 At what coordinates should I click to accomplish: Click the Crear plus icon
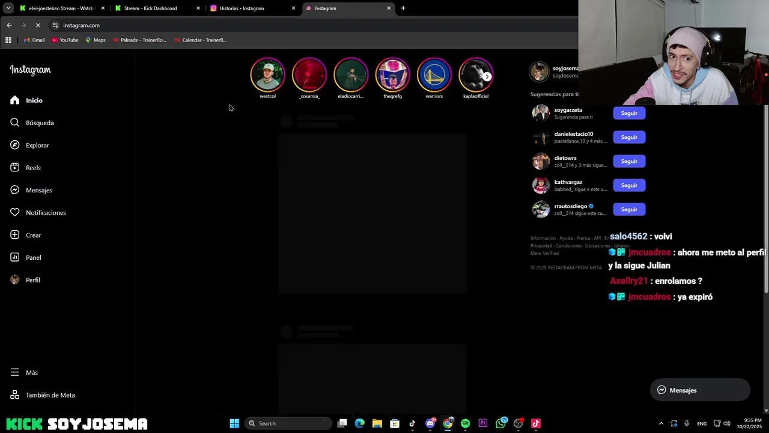click(x=15, y=235)
